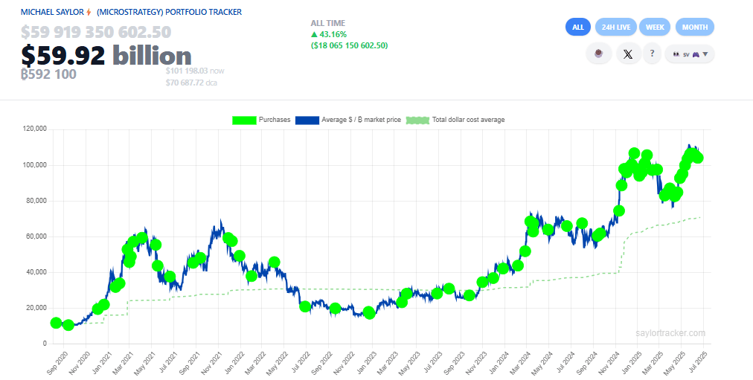Click the dashed green cost average legend box

pyautogui.click(x=418, y=120)
